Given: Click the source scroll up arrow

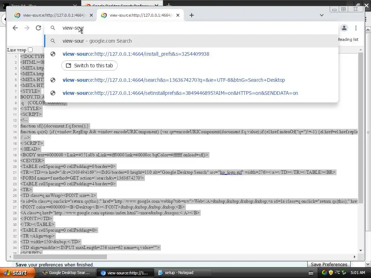Looking at the screenshot, I should coord(360,50).
